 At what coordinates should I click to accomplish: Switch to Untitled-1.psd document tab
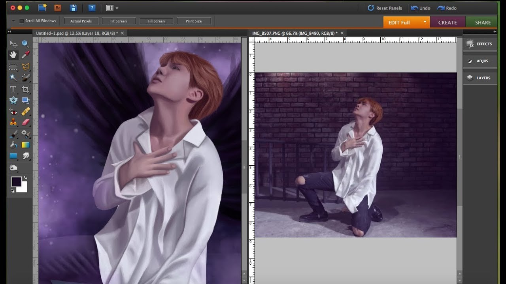pos(77,33)
